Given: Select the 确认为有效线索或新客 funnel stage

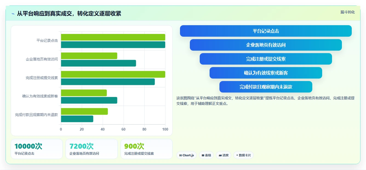Looking at the screenshot, I should tap(266, 73).
